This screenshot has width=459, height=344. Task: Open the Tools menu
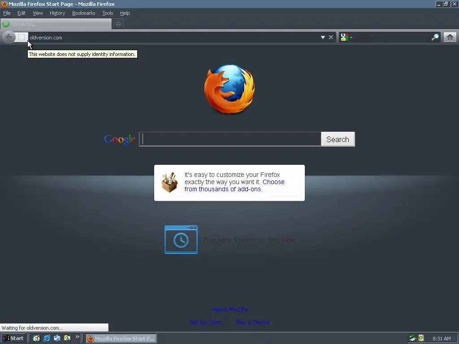click(x=108, y=13)
